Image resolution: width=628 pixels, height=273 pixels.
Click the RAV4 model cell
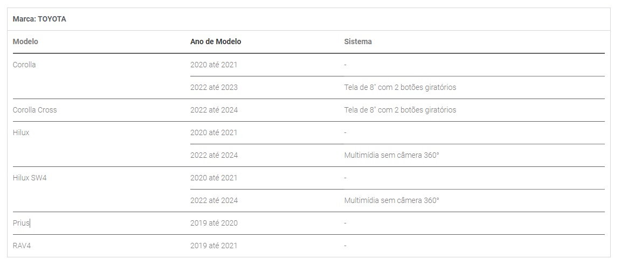click(x=22, y=246)
